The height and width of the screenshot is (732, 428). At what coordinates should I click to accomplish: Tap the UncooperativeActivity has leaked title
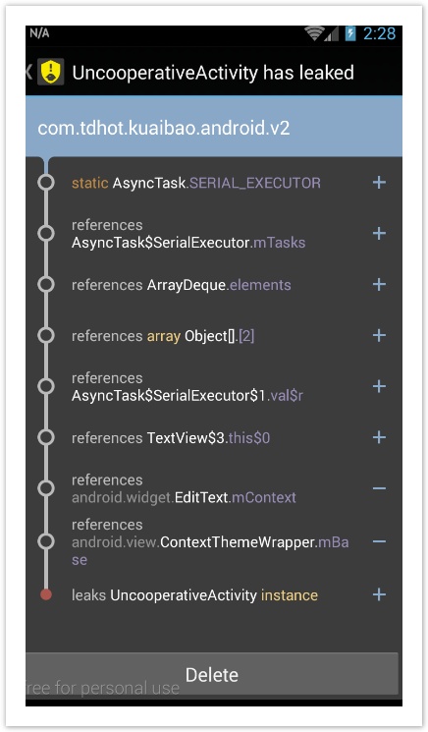213,73
